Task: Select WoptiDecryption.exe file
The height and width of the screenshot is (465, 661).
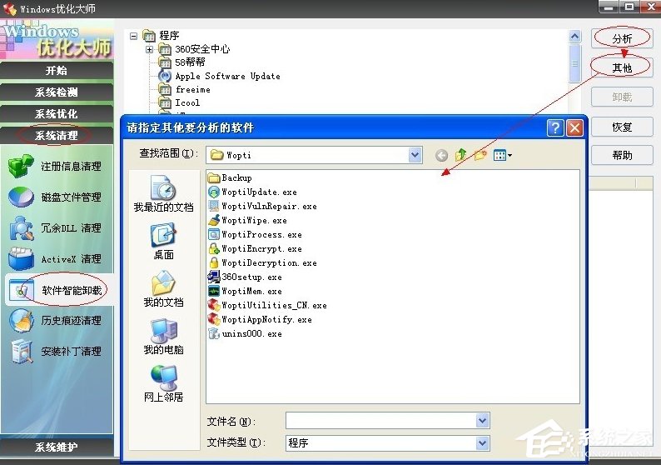Action: pyautogui.click(x=262, y=262)
